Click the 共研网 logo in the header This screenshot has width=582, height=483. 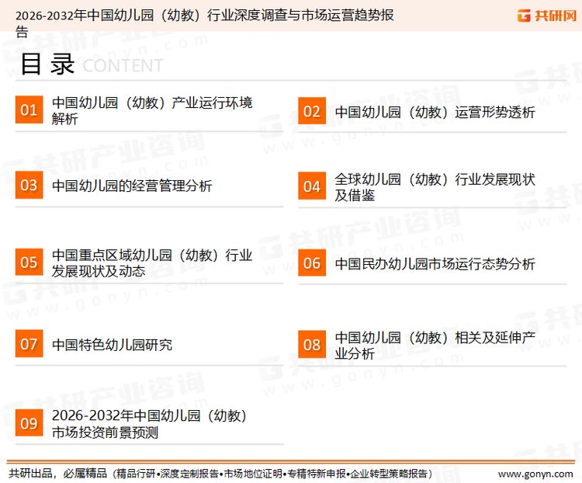click(x=547, y=16)
